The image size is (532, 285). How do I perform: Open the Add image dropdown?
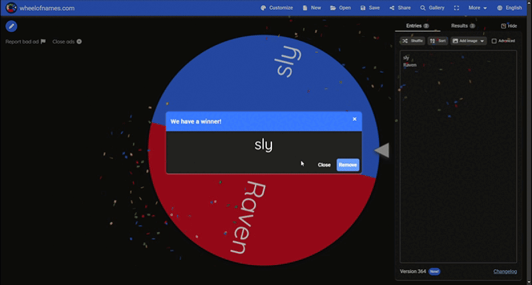pos(468,41)
